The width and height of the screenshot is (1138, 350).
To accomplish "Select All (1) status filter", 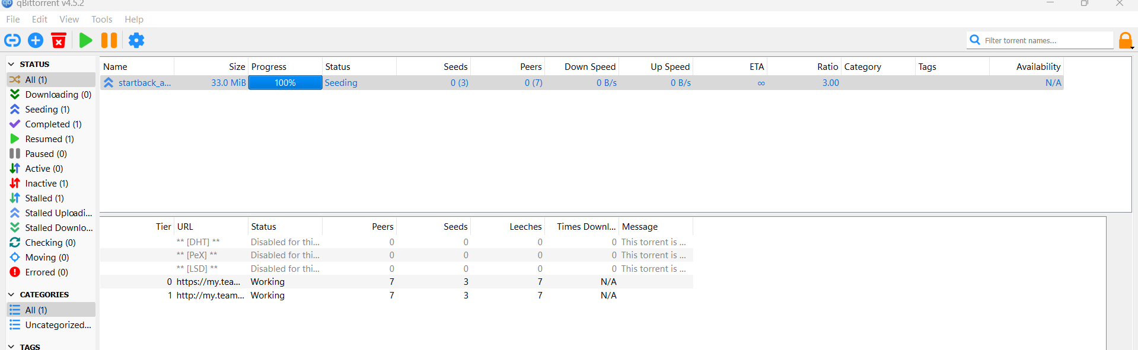I will point(51,79).
